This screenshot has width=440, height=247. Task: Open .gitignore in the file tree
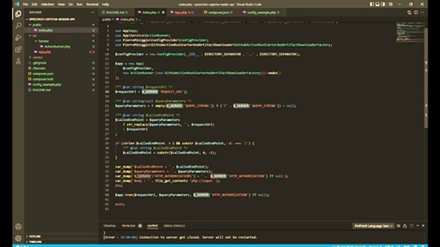pos(61,63)
